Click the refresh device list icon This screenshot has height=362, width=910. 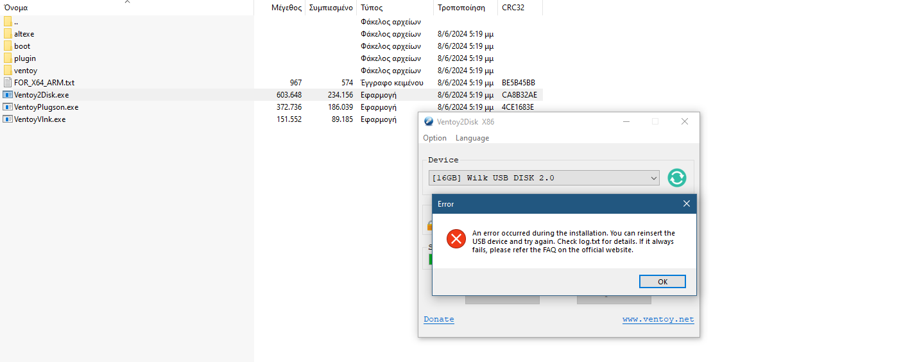click(x=676, y=178)
